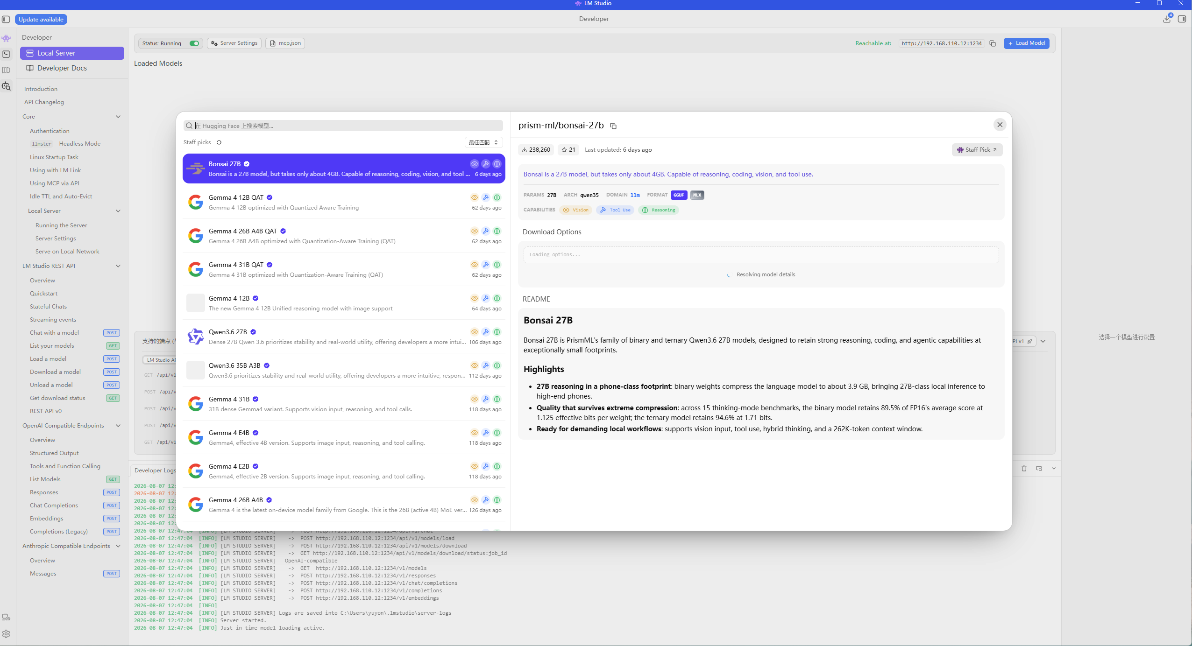Image resolution: width=1192 pixels, height=646 pixels.
Task: Open the Authentication docs entry
Action: (x=50, y=131)
